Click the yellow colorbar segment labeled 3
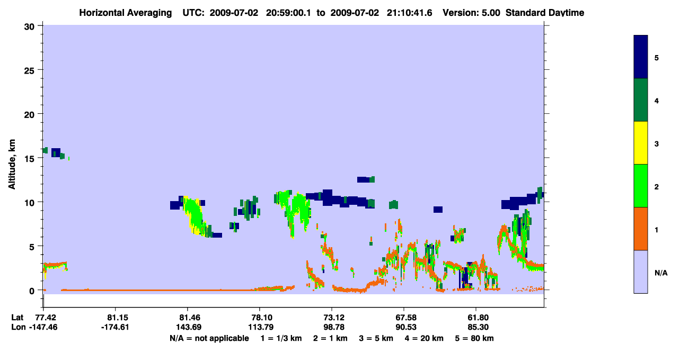Viewport: 689px width, 353px height. click(x=641, y=143)
